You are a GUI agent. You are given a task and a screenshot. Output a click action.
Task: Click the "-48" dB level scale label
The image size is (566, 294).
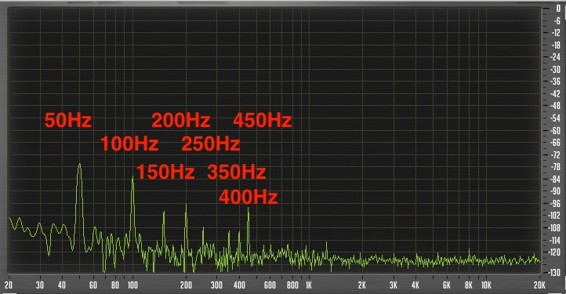[555, 106]
